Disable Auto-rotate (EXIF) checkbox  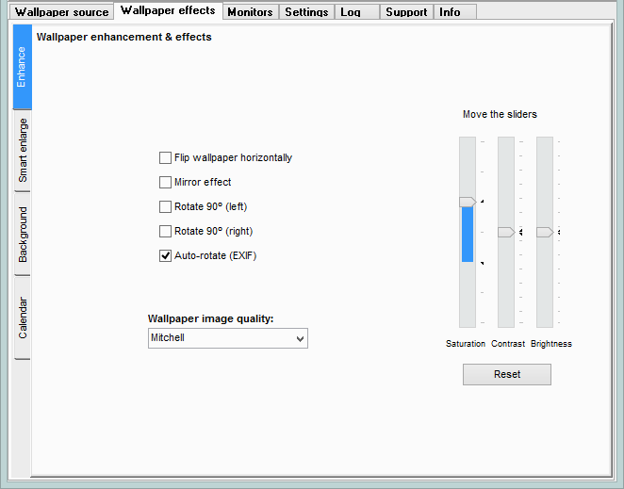tap(166, 256)
